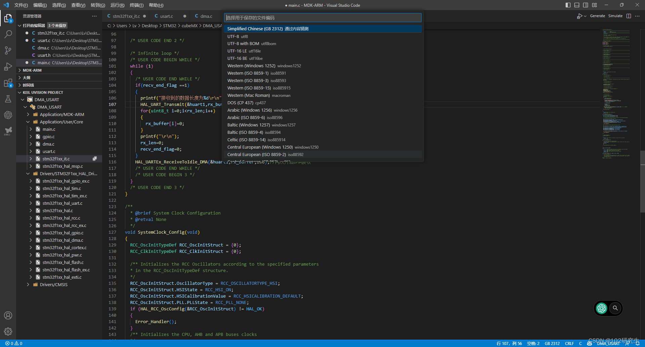Toggle the bottom panel layout button
The image size is (645, 347).
(x=577, y=5)
